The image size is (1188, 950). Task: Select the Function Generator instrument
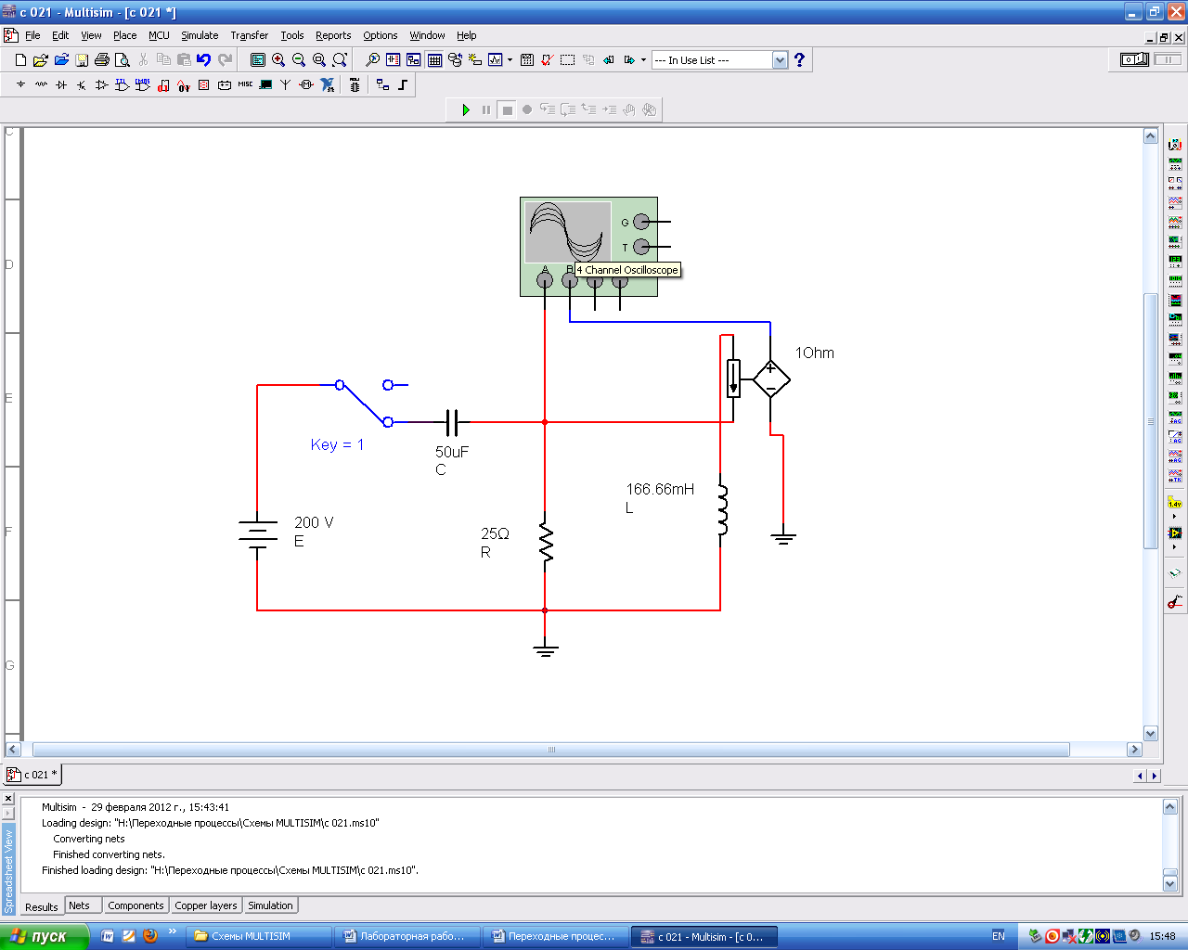pos(1175,163)
